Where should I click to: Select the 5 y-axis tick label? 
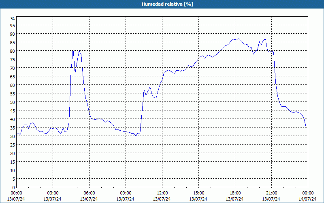click(x=14, y=179)
